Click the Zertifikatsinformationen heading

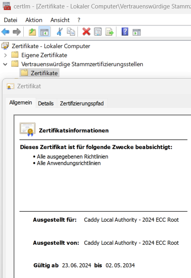(74, 130)
